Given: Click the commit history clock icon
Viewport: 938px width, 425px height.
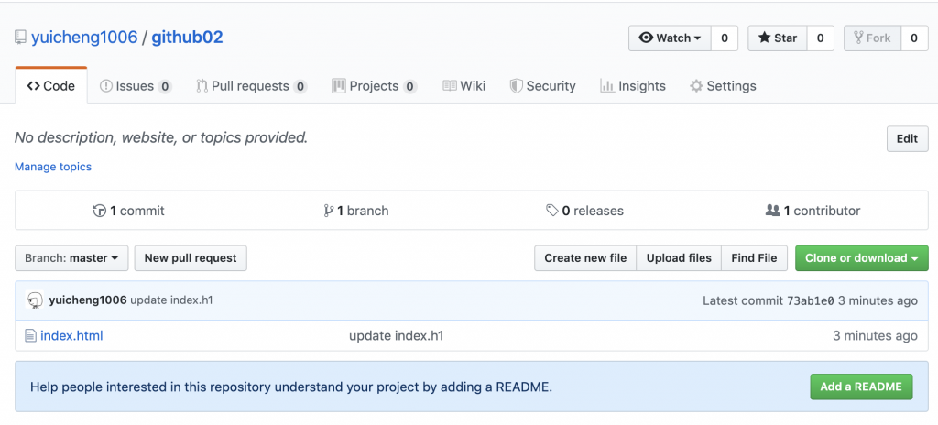Looking at the screenshot, I should (100, 211).
